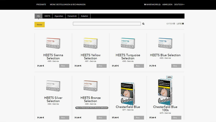Select the Zigaretten category tab
The image size is (216, 122).
59,16
